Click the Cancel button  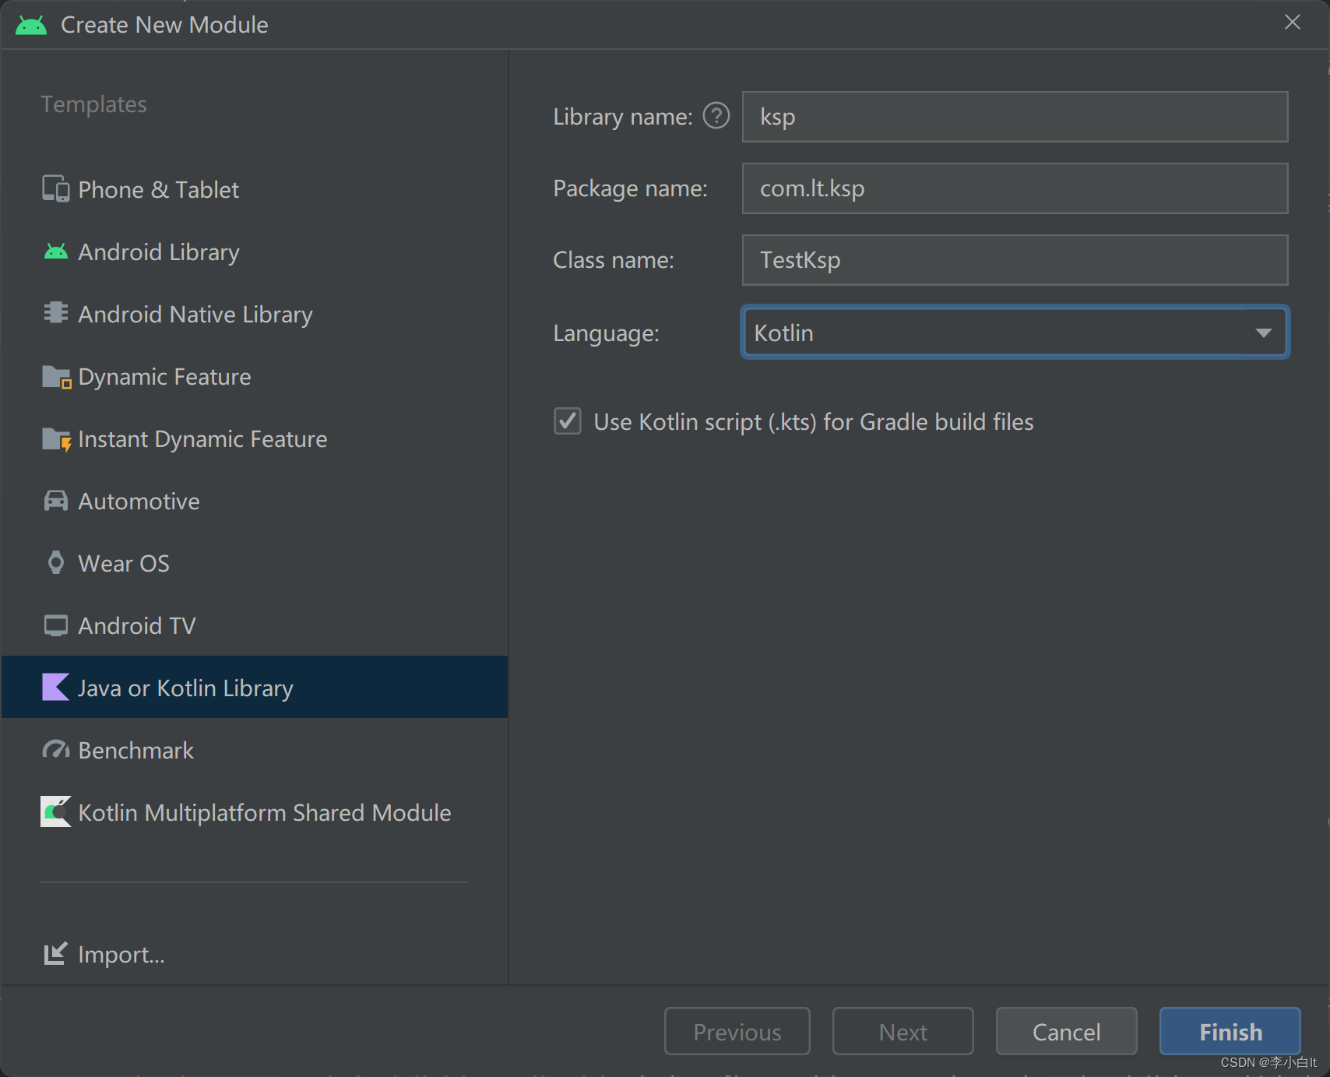click(1066, 1031)
